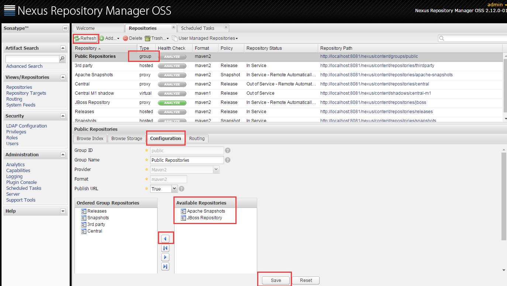Click the move all left button

pyautogui.click(x=165, y=248)
